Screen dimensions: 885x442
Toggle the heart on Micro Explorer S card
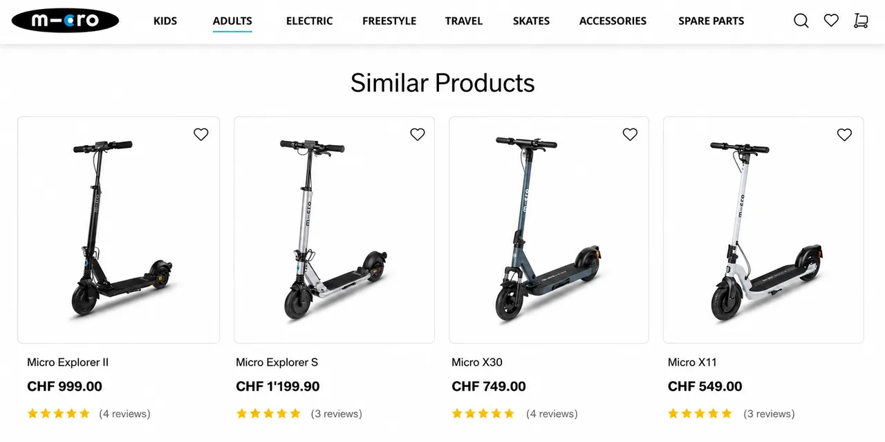point(418,135)
